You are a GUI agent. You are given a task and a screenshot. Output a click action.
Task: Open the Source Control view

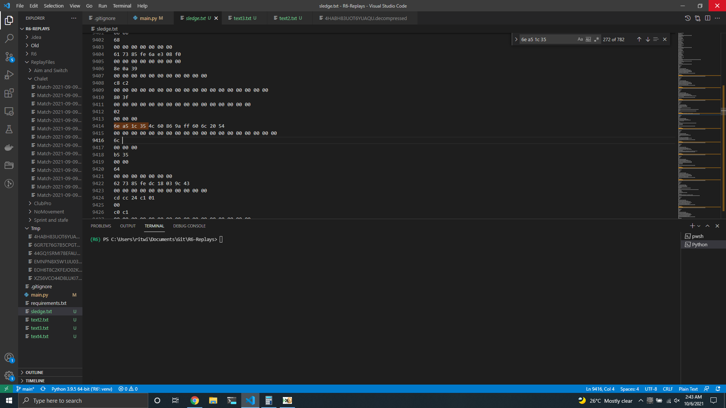[x=9, y=57]
